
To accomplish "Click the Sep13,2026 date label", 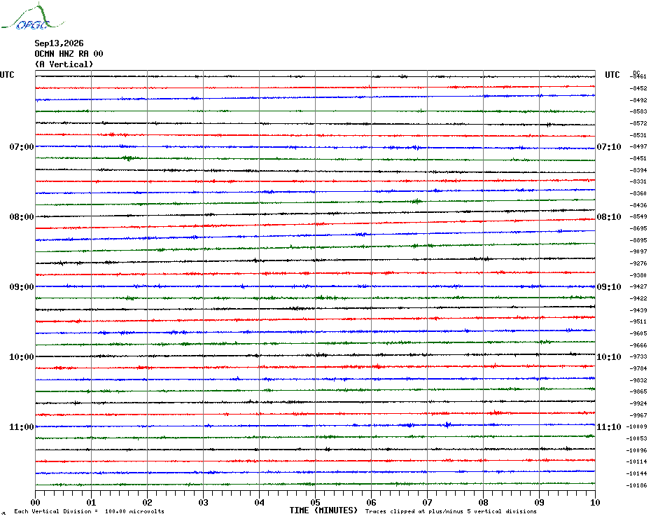I will coord(59,43).
